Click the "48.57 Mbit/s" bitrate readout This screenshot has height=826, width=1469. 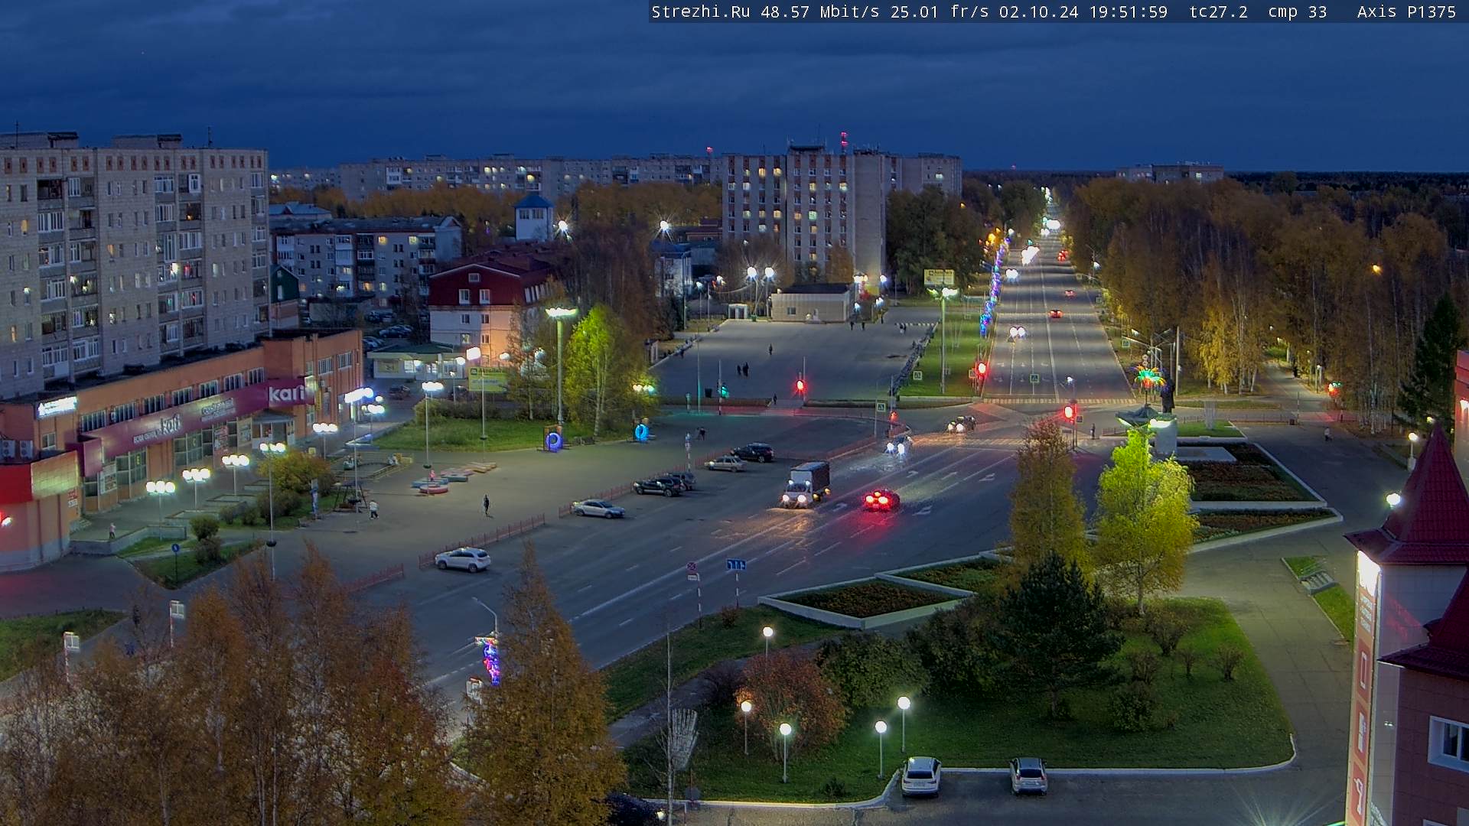coord(820,12)
